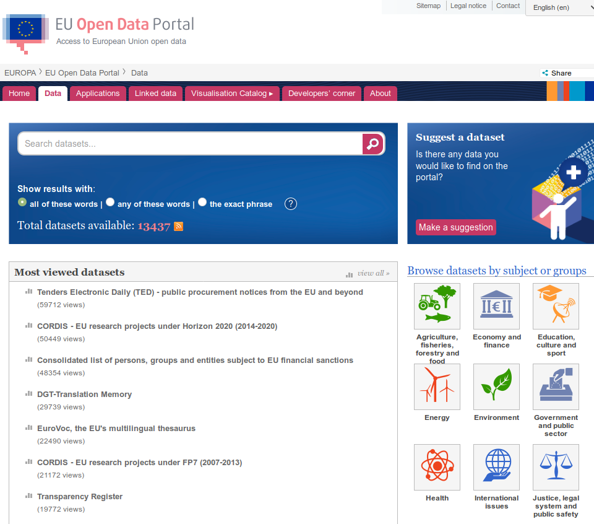Click the Health label text

click(x=437, y=498)
